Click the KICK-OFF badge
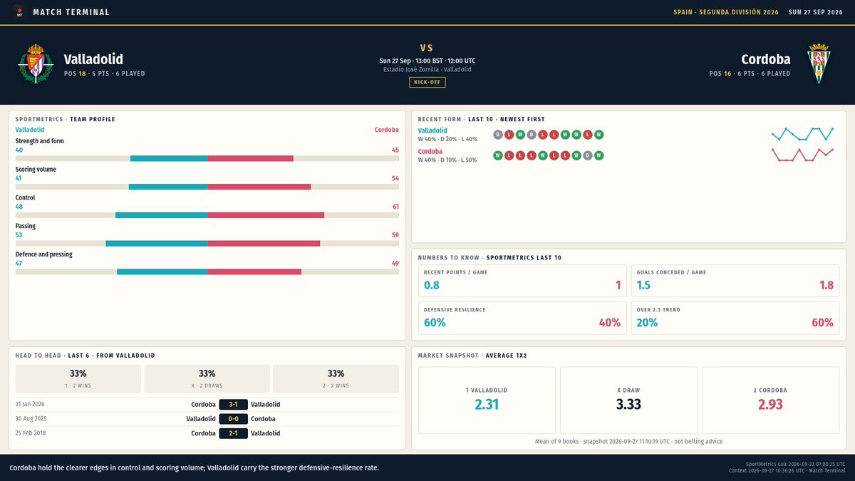Screen dimensions: 855x481 pyautogui.click(x=427, y=83)
